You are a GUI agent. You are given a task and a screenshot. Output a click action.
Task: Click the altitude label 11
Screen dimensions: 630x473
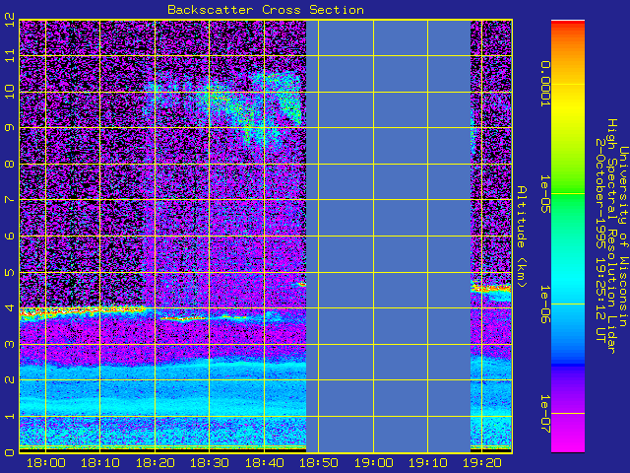click(10, 55)
